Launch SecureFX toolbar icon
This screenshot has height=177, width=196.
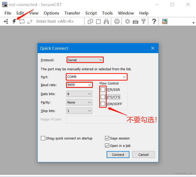(165, 21)
